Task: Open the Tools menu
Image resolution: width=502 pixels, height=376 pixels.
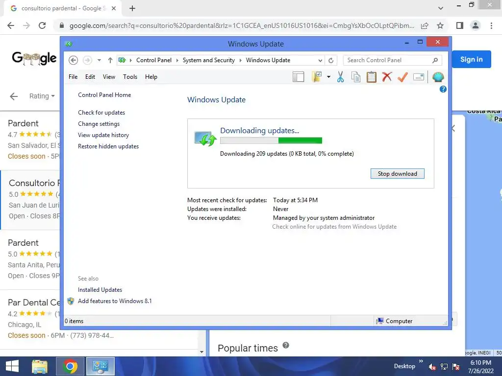Action: tap(130, 77)
